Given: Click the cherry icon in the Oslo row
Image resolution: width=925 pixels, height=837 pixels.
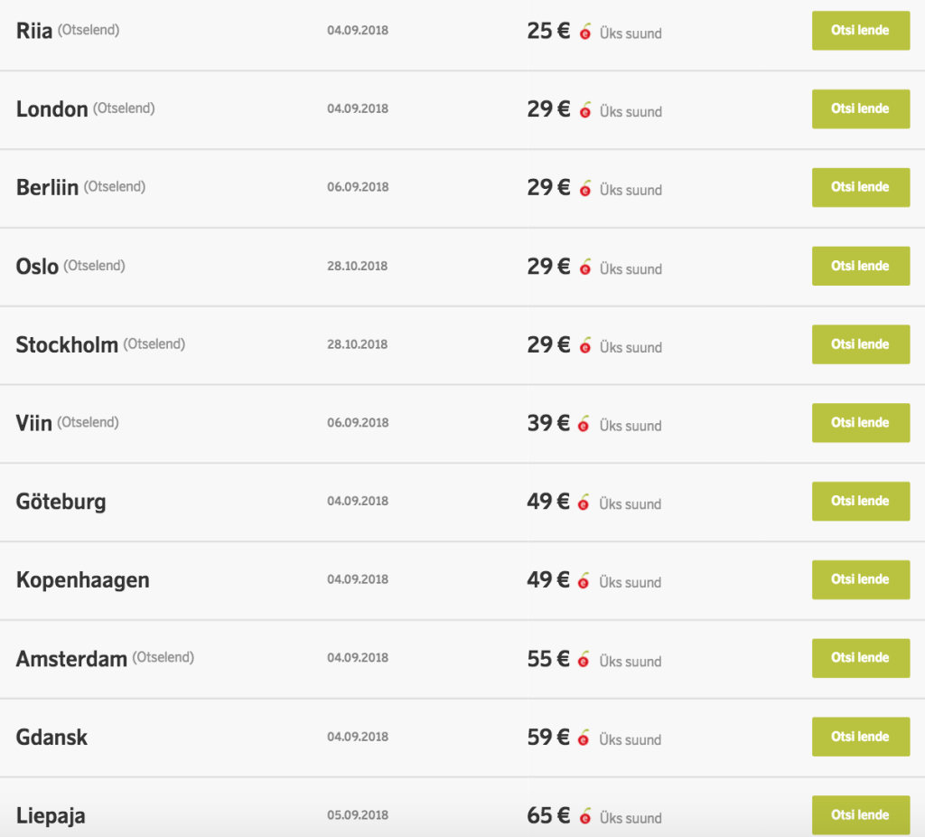Looking at the screenshot, I should click(585, 268).
